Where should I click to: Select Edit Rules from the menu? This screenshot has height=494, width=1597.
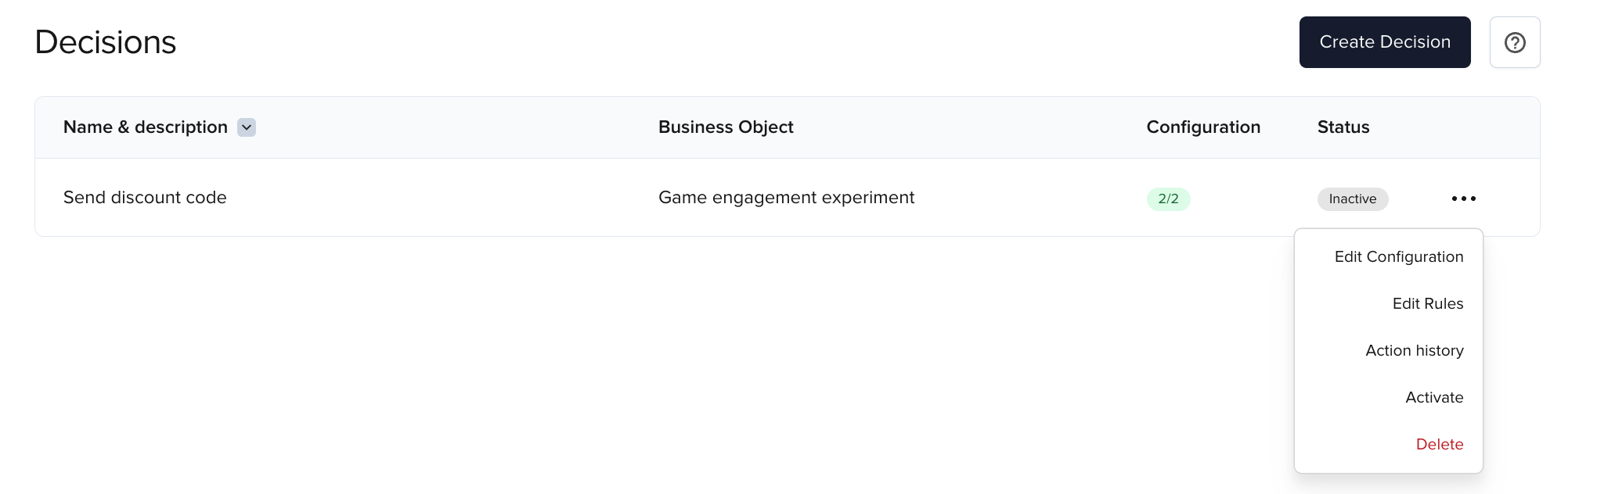(x=1428, y=303)
